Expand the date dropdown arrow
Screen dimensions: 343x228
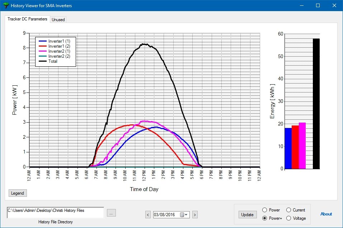[x=186, y=215]
